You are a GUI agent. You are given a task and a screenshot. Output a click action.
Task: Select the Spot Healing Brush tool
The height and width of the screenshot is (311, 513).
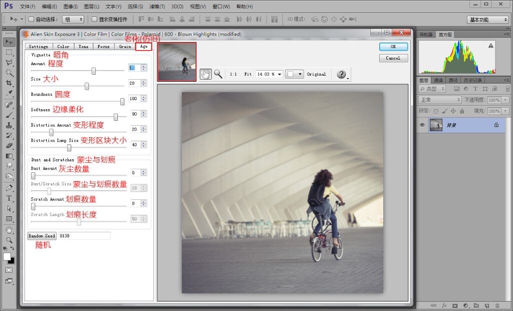tap(9, 105)
